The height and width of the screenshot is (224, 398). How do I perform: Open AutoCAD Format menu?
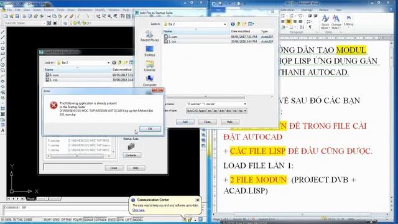(x=49, y=10)
